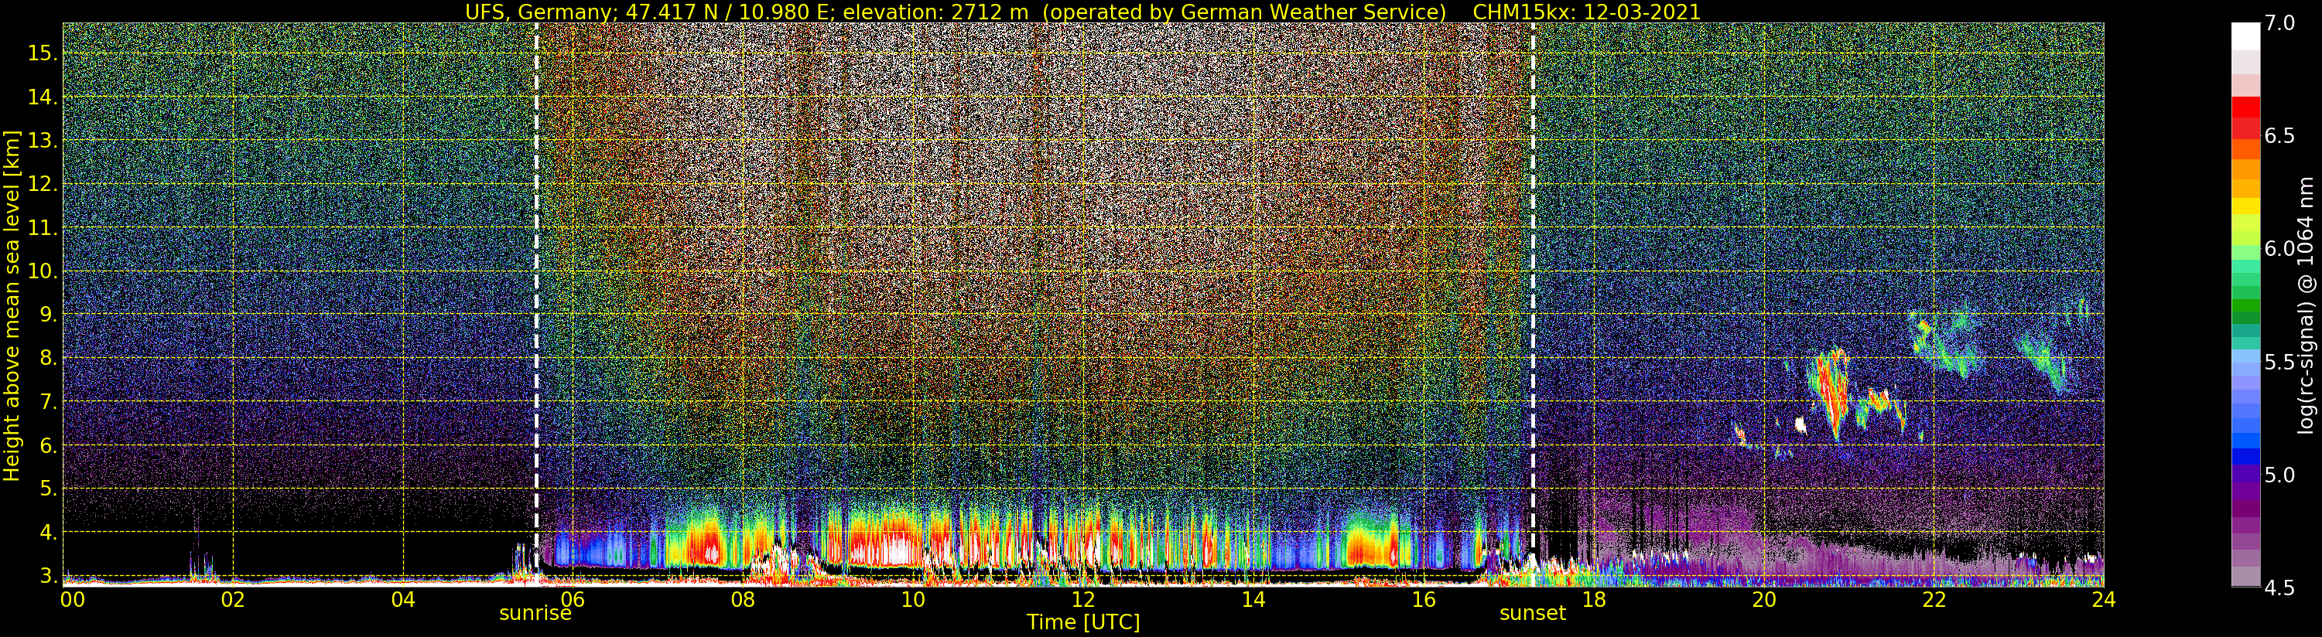Click the 4. km tick on height axis

point(48,533)
